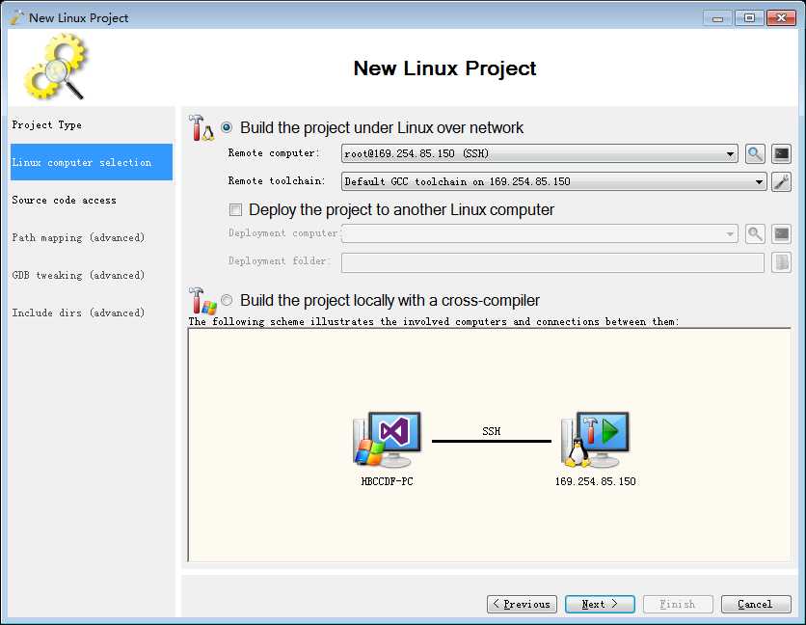Click the hammer and Windows cross-compiler icon
Screen dimensions: 806x625
click(202, 300)
